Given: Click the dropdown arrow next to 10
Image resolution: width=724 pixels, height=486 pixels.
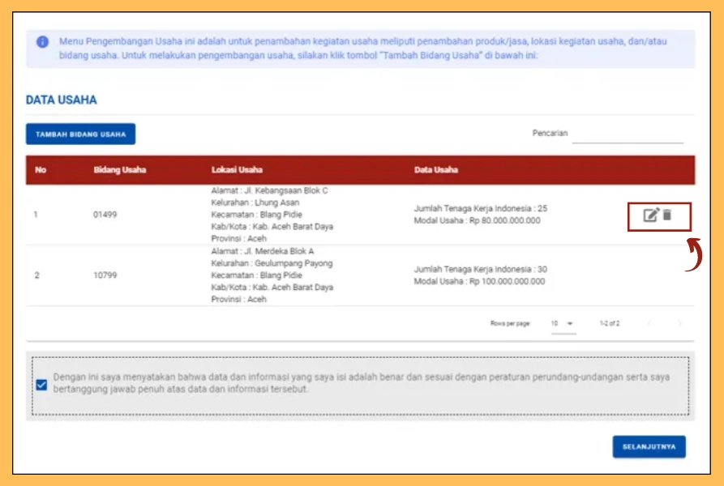Looking at the screenshot, I should (x=569, y=323).
